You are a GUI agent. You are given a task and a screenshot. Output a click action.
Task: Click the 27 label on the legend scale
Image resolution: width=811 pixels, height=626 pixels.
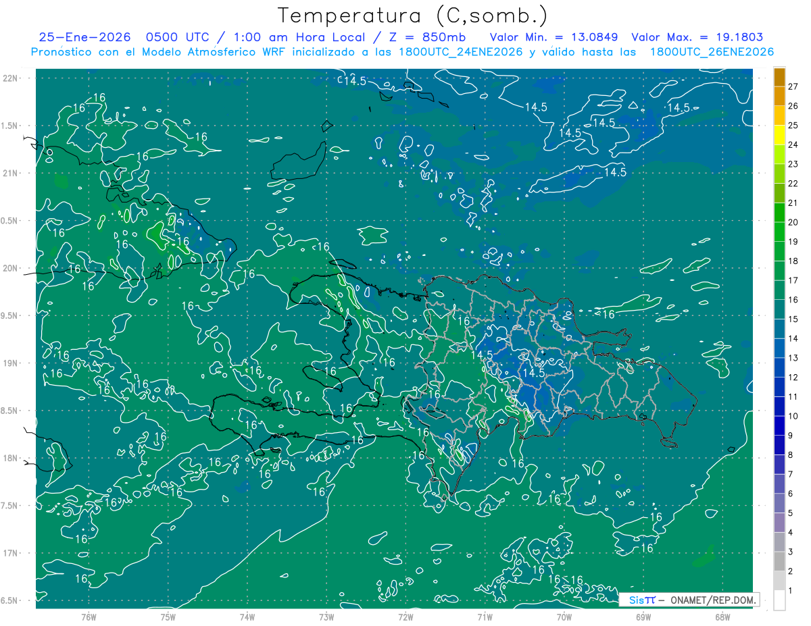point(793,86)
